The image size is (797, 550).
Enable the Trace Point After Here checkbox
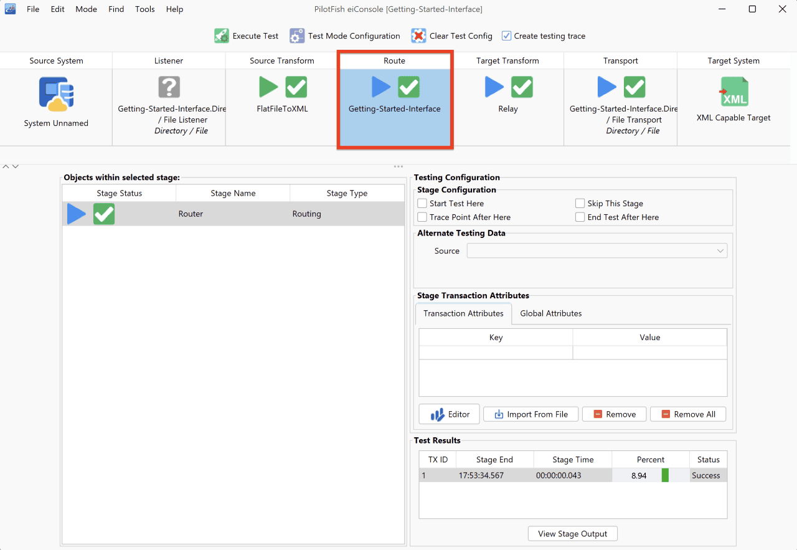click(422, 217)
